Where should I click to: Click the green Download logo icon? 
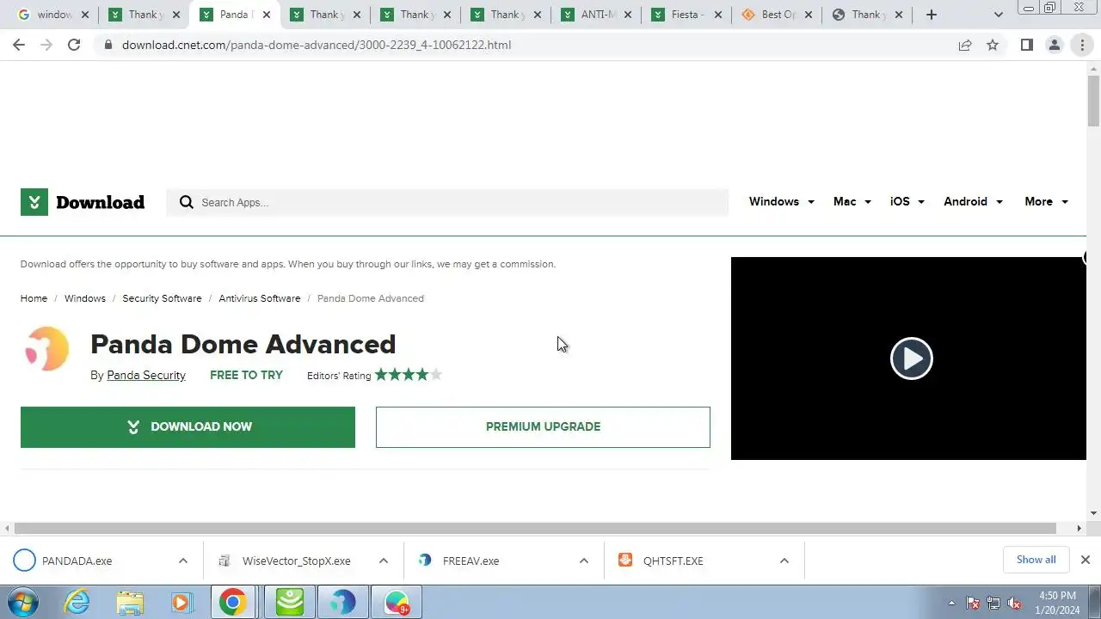[x=34, y=202]
